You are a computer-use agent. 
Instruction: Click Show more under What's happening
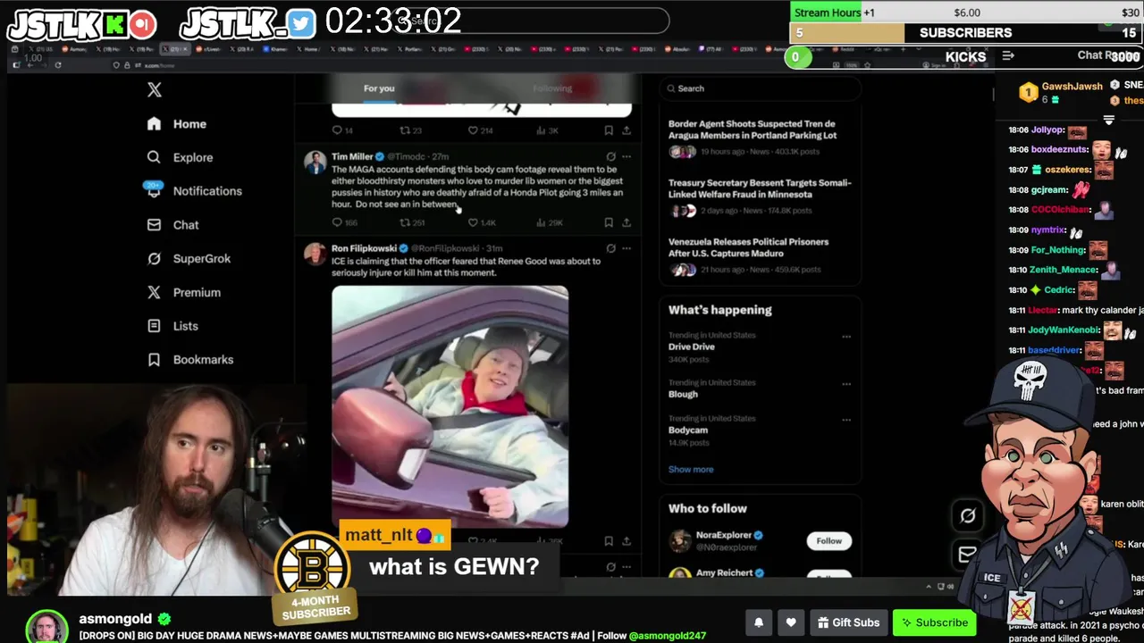[691, 470]
